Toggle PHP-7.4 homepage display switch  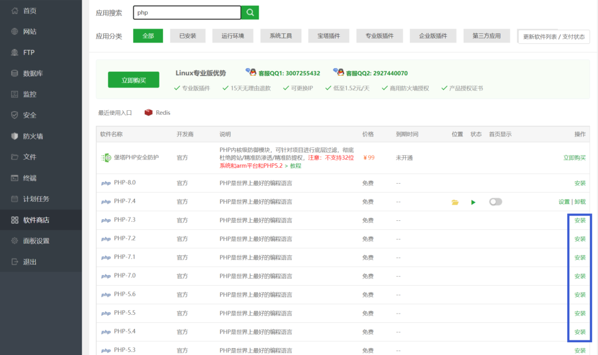tap(496, 202)
